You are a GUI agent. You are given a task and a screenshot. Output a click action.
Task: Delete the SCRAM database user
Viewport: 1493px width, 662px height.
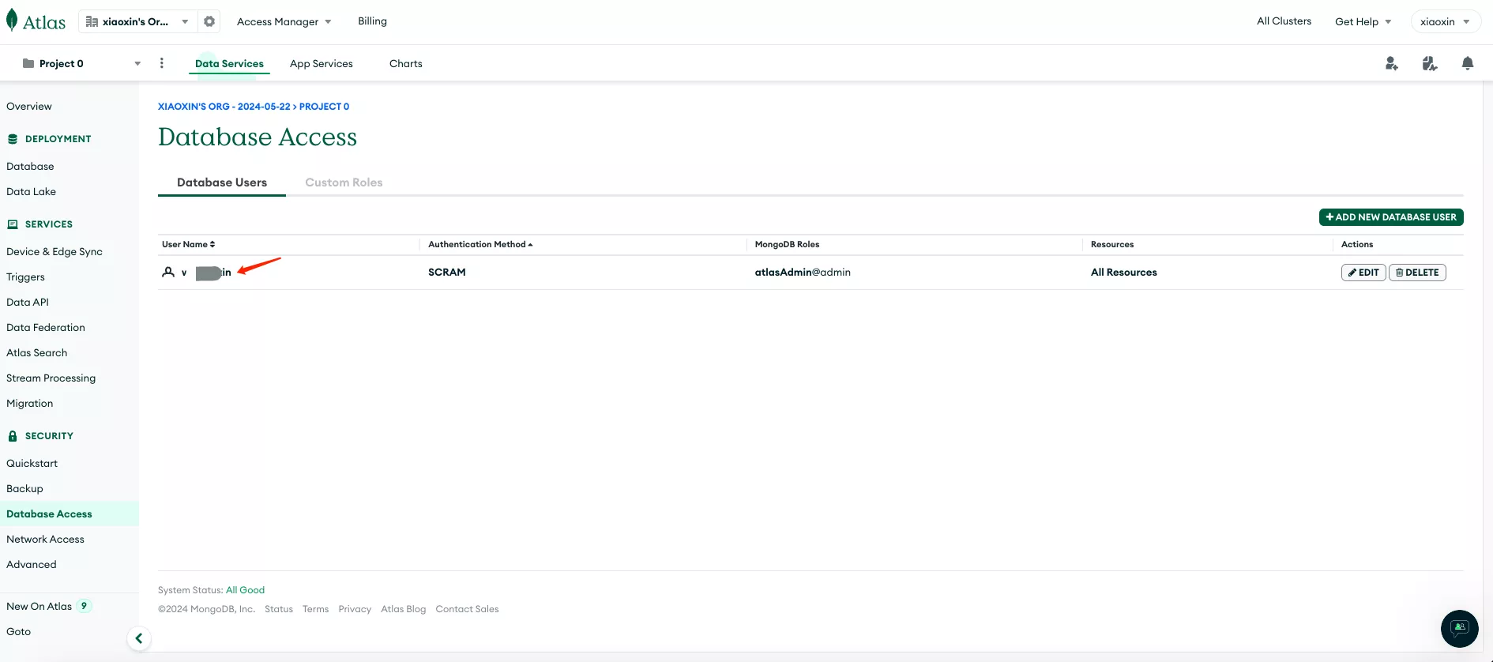click(x=1417, y=273)
